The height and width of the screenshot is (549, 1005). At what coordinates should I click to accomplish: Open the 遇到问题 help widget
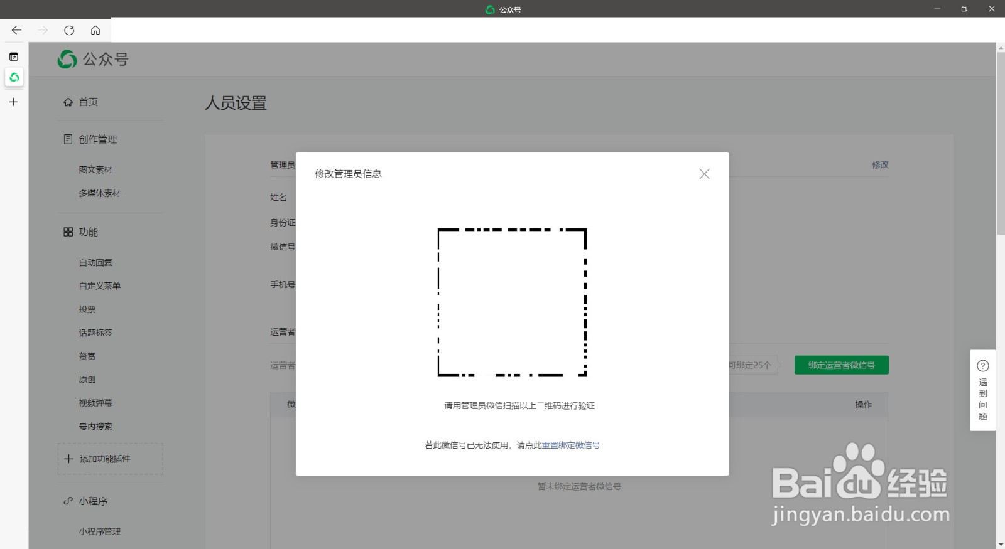point(983,390)
